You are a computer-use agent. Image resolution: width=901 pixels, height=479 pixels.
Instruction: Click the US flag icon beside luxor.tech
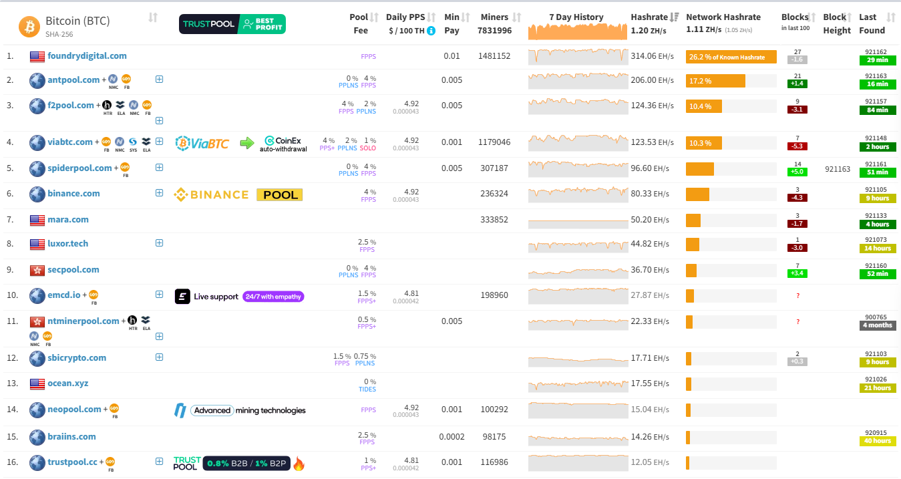click(x=37, y=244)
